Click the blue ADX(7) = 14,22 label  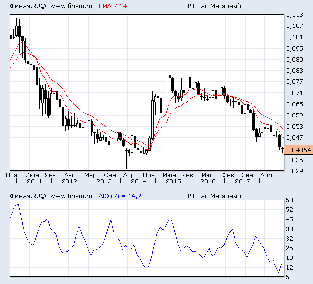121,196
